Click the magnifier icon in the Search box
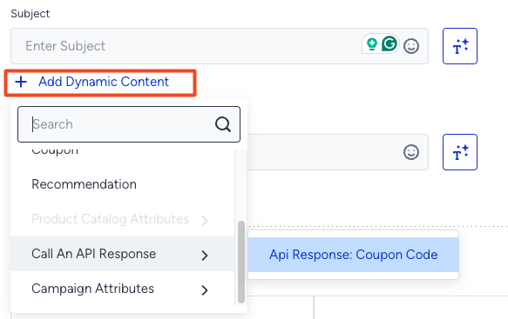Image resolution: width=508 pixels, height=319 pixels. coord(223,124)
